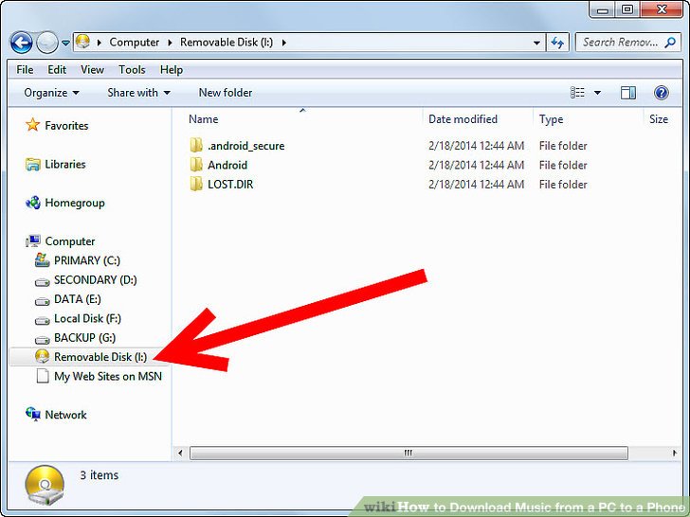The height and width of the screenshot is (517, 690).
Task: Toggle the preview pane icon
Action: click(x=628, y=93)
